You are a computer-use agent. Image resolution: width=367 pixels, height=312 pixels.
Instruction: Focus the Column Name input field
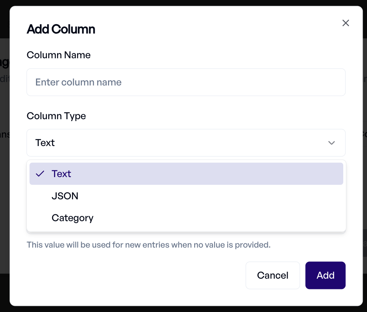coord(186,82)
